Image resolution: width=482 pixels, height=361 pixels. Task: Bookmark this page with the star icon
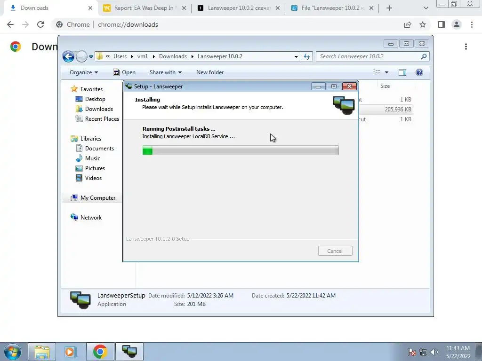click(x=423, y=24)
